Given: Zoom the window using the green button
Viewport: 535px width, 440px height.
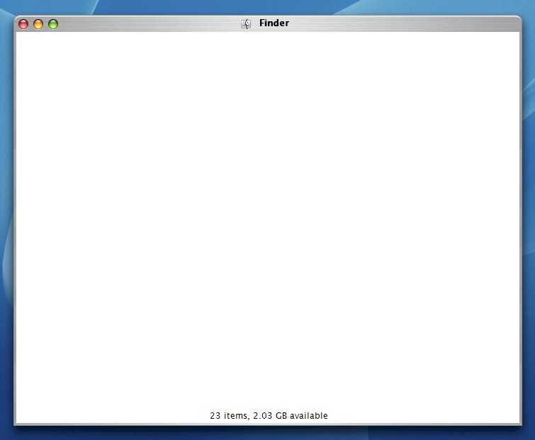Looking at the screenshot, I should [x=53, y=24].
